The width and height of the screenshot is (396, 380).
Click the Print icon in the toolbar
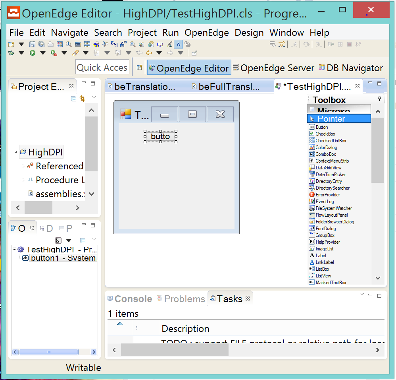(51, 44)
